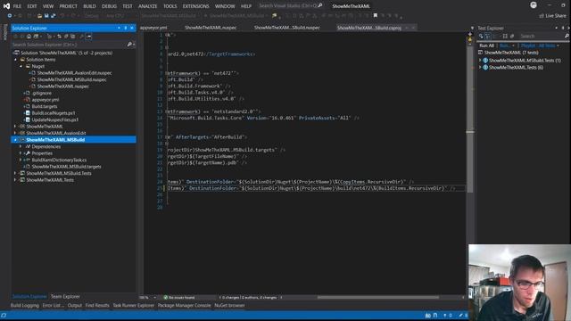Open the Solution Explorer window options dropdown
This screenshot has height=321, width=571.
click(119, 28)
